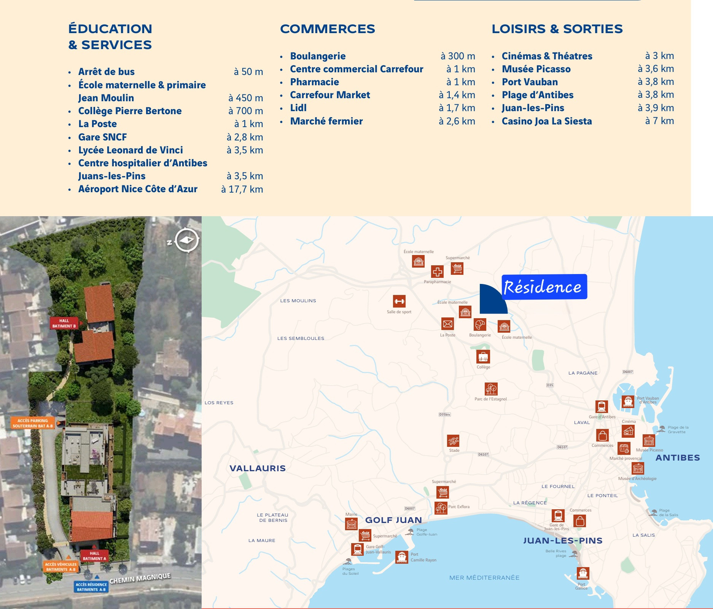Click the Collège briefcase icon
This screenshot has height=609, width=713.
[483, 357]
